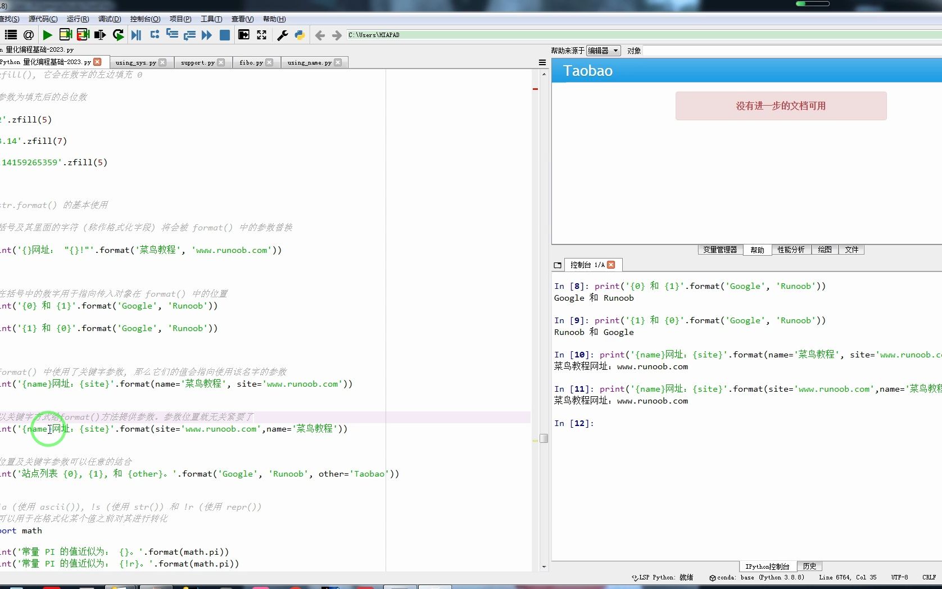Run selection or current line icon
This screenshot has height=589, width=942.
(100, 35)
